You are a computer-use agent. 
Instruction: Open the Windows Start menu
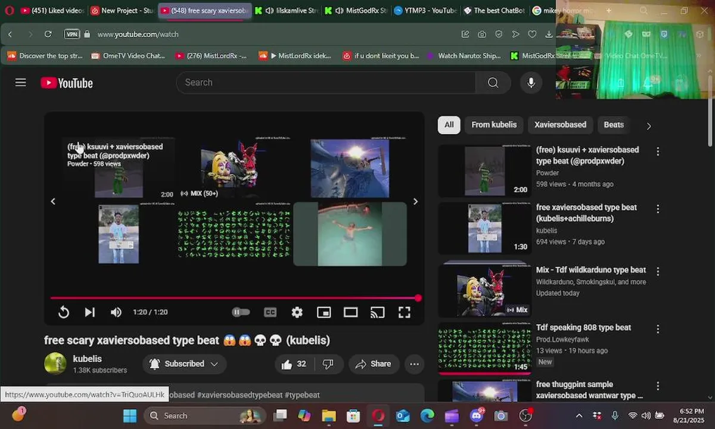tap(130, 416)
